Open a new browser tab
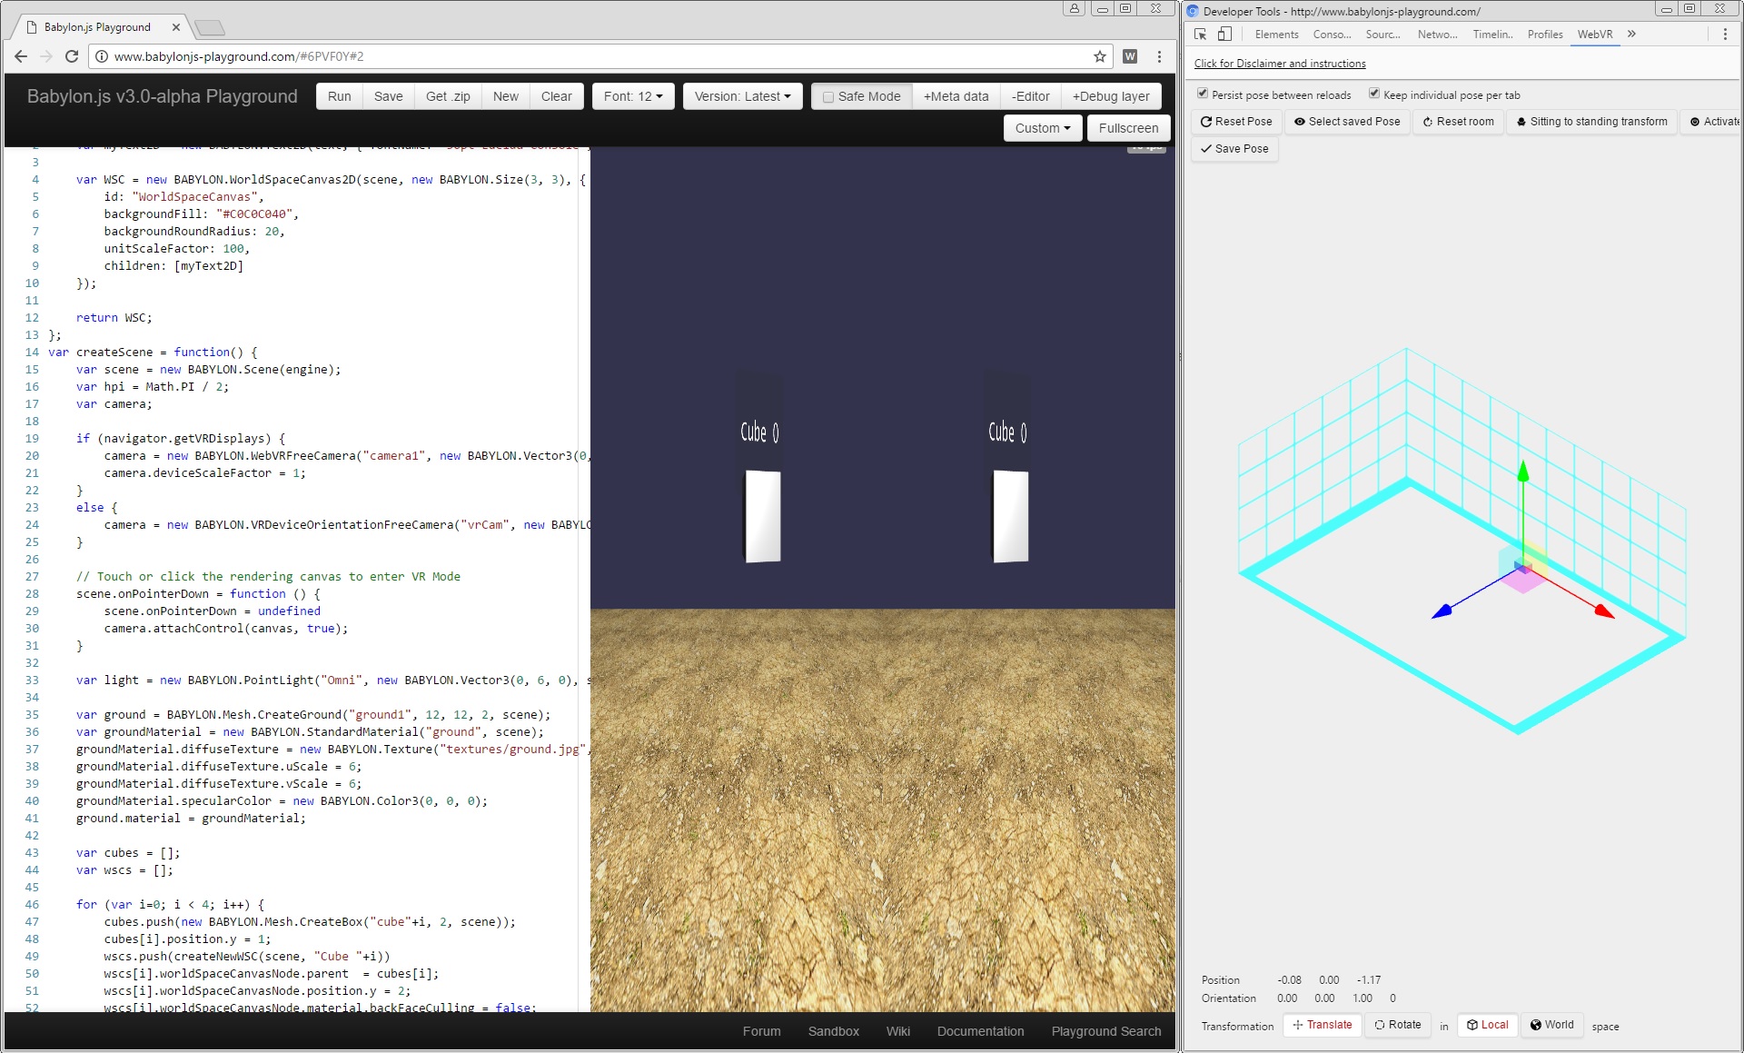This screenshot has width=1744, height=1053. click(x=210, y=27)
